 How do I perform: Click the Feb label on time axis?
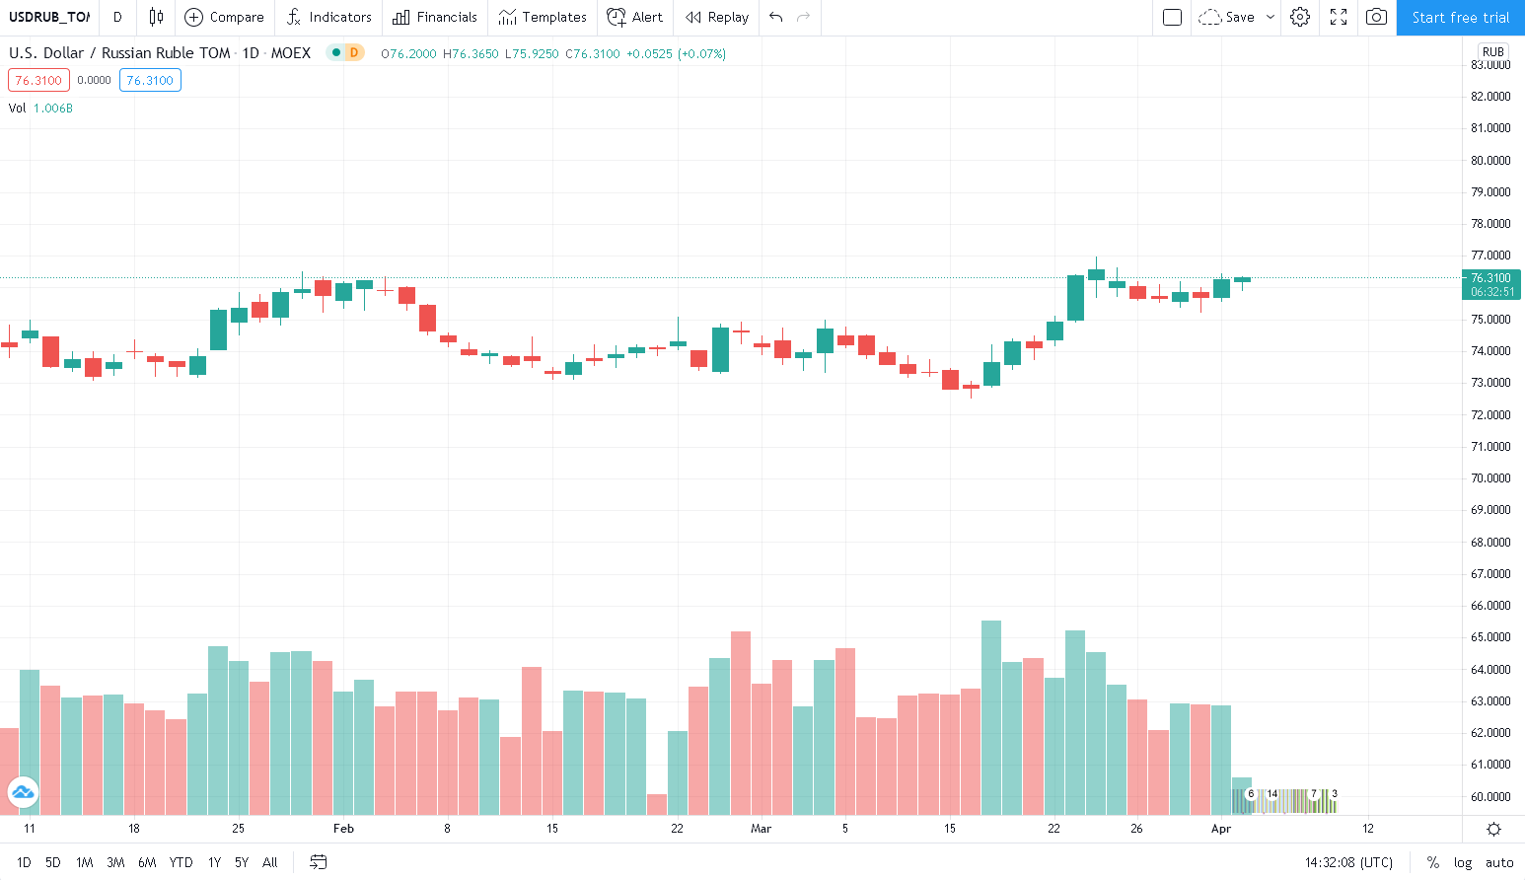pyautogui.click(x=343, y=829)
